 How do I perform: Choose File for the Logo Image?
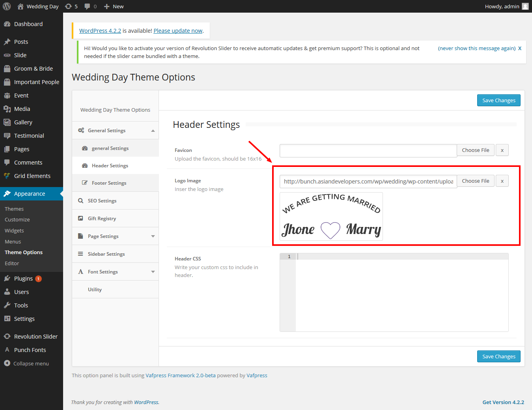coord(475,181)
